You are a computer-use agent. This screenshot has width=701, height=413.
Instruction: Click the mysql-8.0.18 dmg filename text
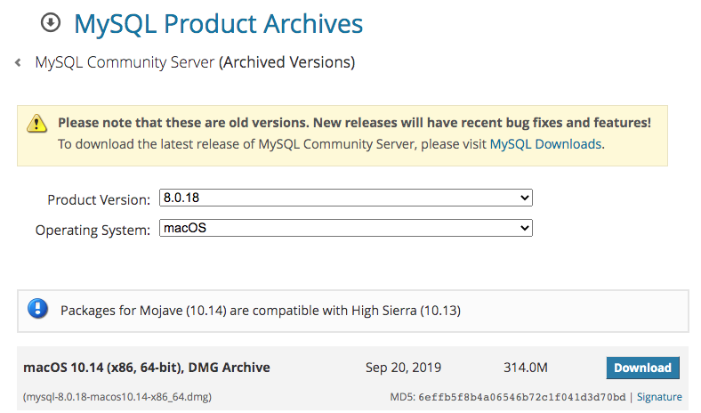pyautogui.click(x=117, y=397)
